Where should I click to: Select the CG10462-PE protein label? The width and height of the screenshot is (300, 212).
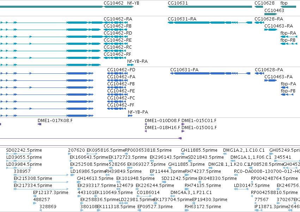tap(121, 91)
